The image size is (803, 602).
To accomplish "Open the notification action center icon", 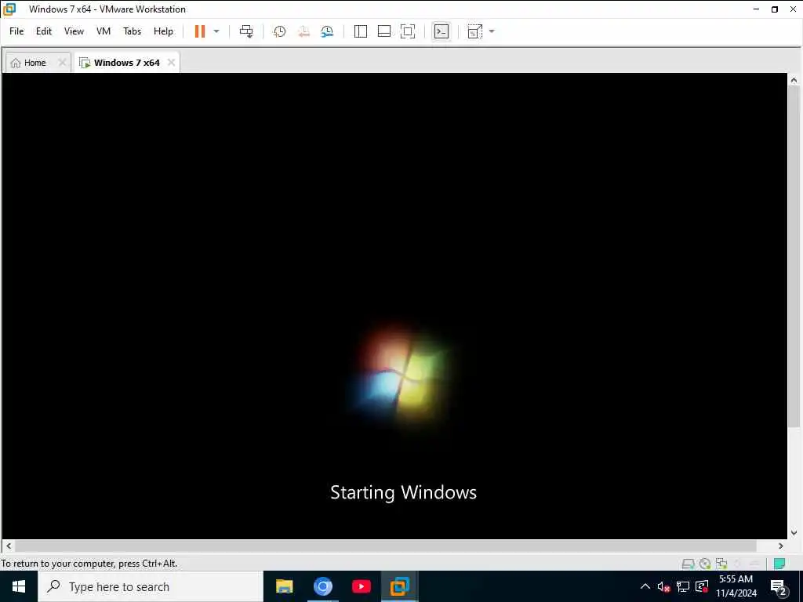I will 778,587.
